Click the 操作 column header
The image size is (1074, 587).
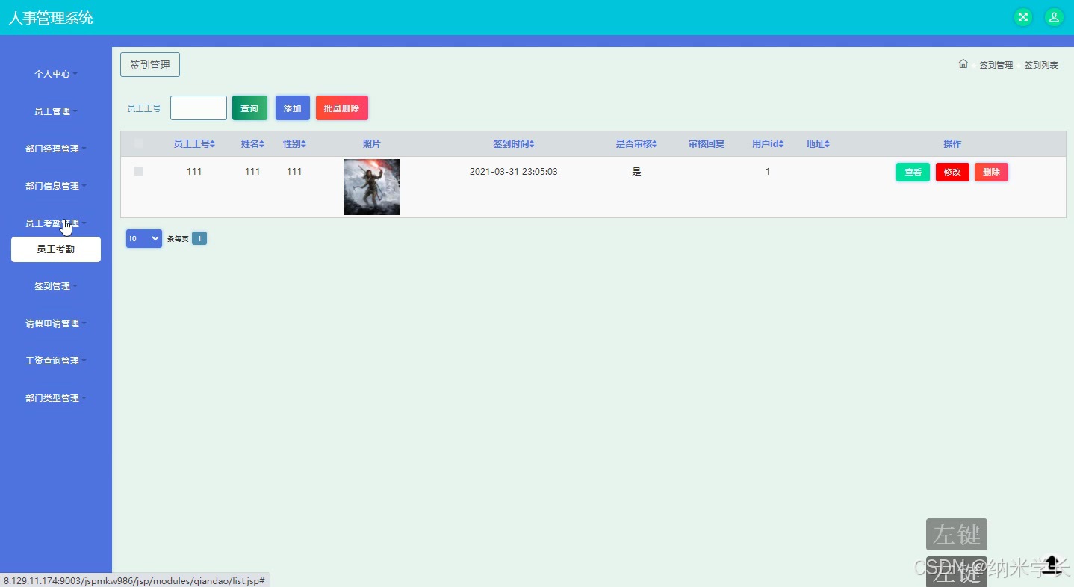(x=952, y=144)
